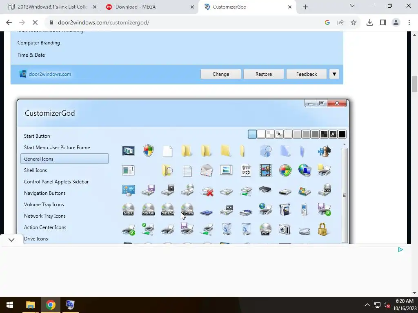Image resolution: width=418 pixels, height=313 pixels.
Task: Select the lined text document icon
Action: (x=187, y=171)
